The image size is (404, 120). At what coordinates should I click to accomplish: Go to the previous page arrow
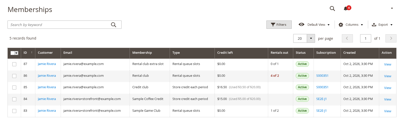tap(347, 38)
